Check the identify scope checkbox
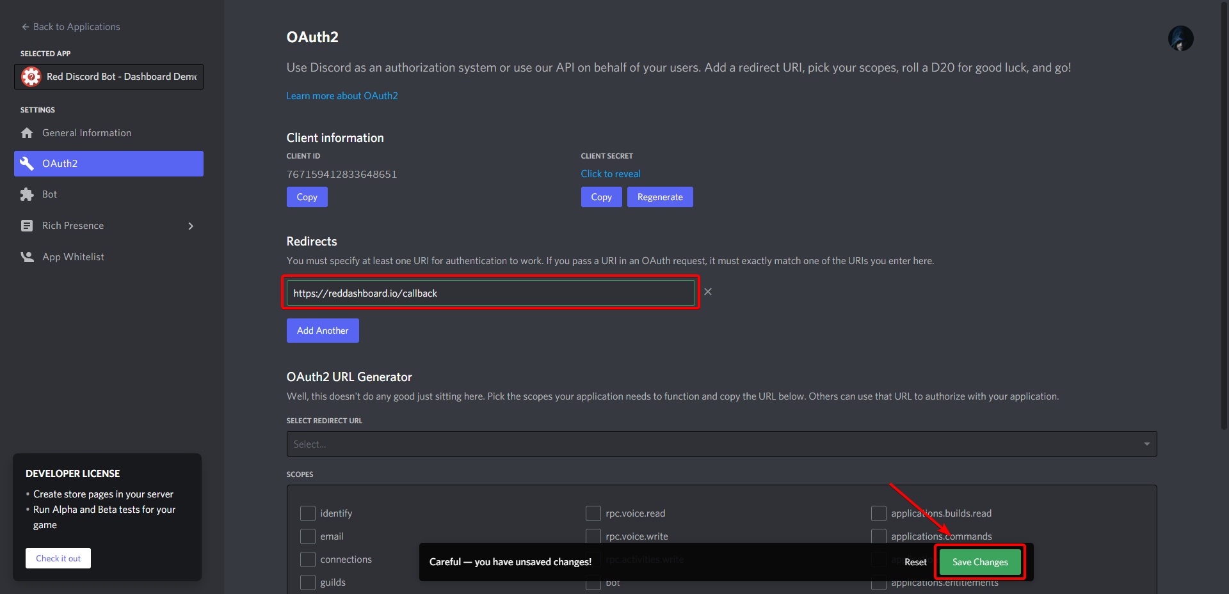 [x=308, y=513]
